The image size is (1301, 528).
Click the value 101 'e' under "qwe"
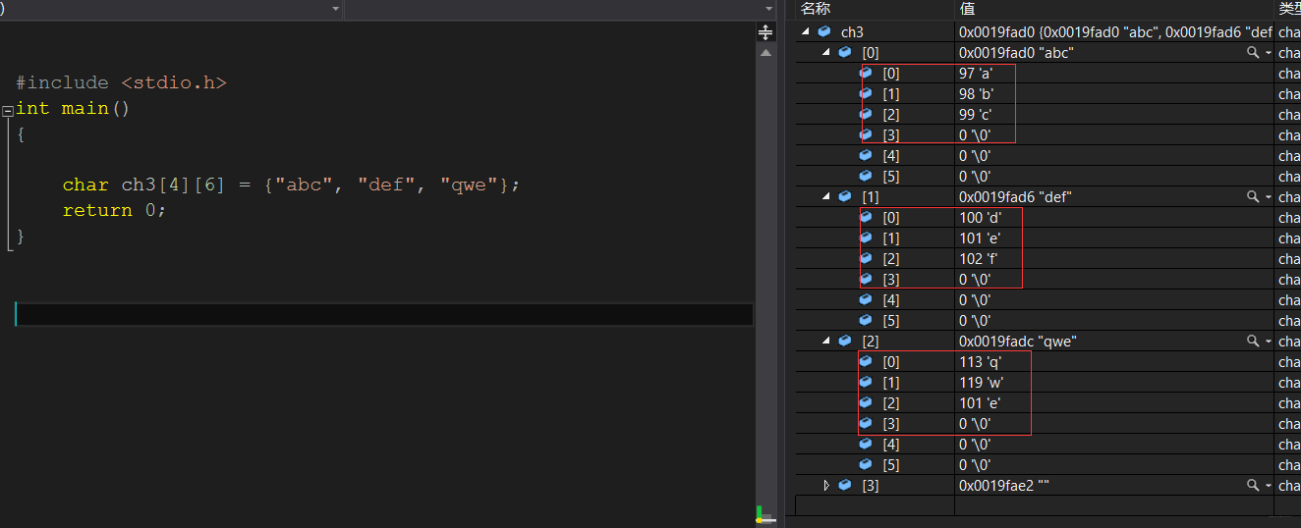(x=982, y=402)
